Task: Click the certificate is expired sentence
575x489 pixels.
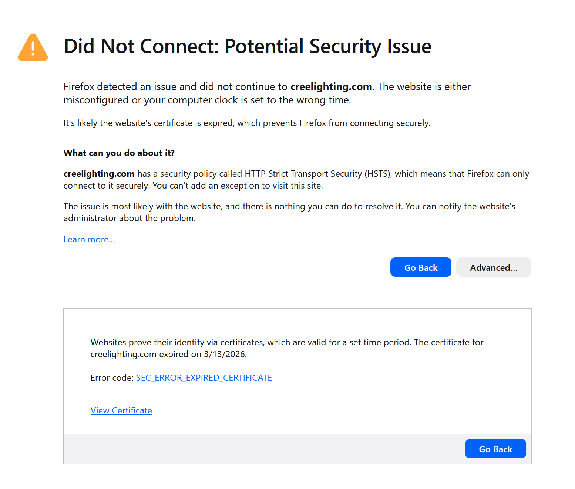Action: click(247, 123)
